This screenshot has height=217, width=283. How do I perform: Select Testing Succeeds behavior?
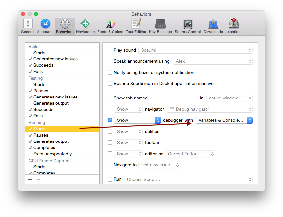(x=62, y=110)
